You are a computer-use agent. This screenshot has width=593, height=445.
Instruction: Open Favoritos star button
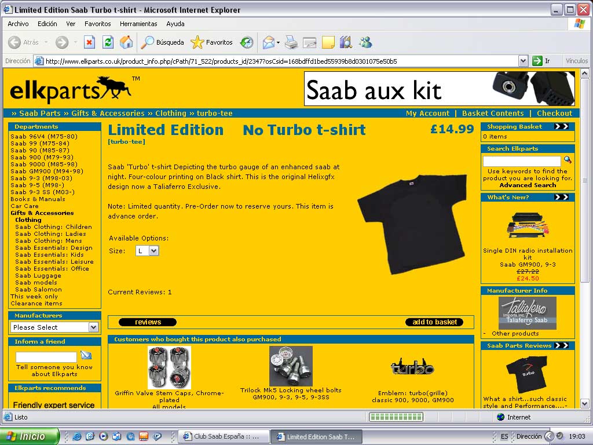(211, 42)
